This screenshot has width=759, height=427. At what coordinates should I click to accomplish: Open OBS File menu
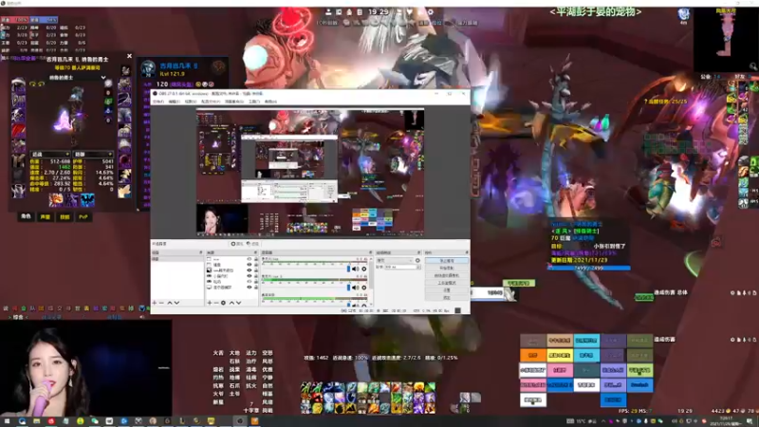tap(158, 102)
